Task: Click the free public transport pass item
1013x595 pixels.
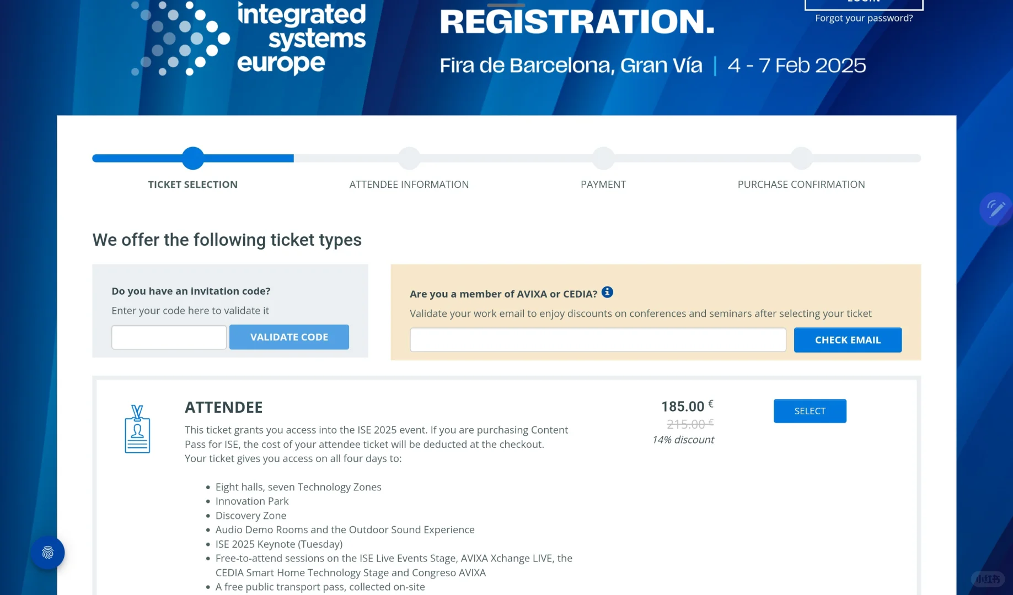Action: [320, 587]
